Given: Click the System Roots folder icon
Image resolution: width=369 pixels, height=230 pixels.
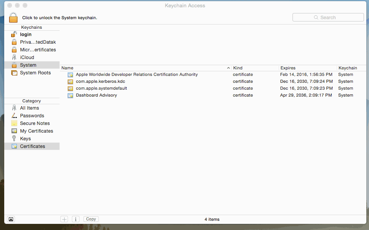Looking at the screenshot, I should tap(14, 73).
